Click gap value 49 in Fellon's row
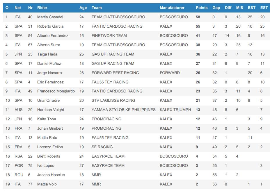The height and width of the screenshot is (191, 270). pos(214,147)
